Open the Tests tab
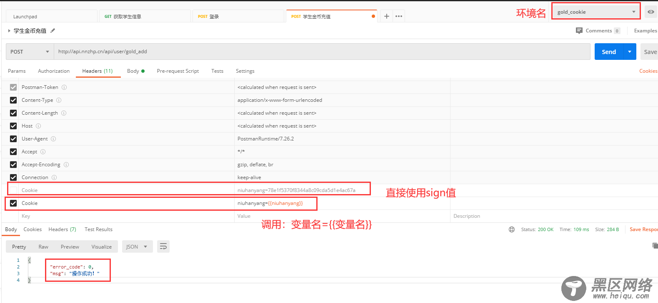Screen dimensions: 658x303 point(217,71)
